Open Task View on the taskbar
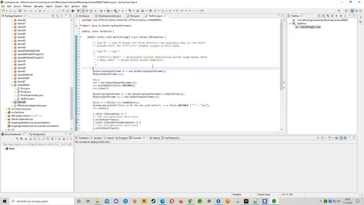This screenshot has height=205, width=364. pyautogui.click(x=88, y=201)
